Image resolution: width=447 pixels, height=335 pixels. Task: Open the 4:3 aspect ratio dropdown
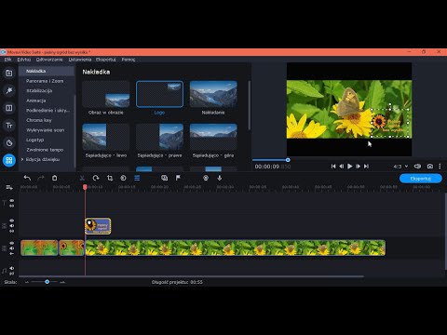[x=400, y=167]
